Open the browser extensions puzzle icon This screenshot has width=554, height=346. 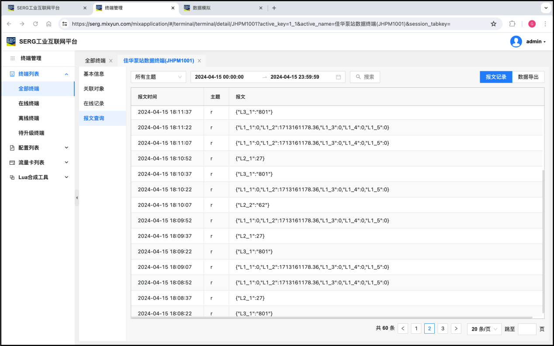coord(512,24)
